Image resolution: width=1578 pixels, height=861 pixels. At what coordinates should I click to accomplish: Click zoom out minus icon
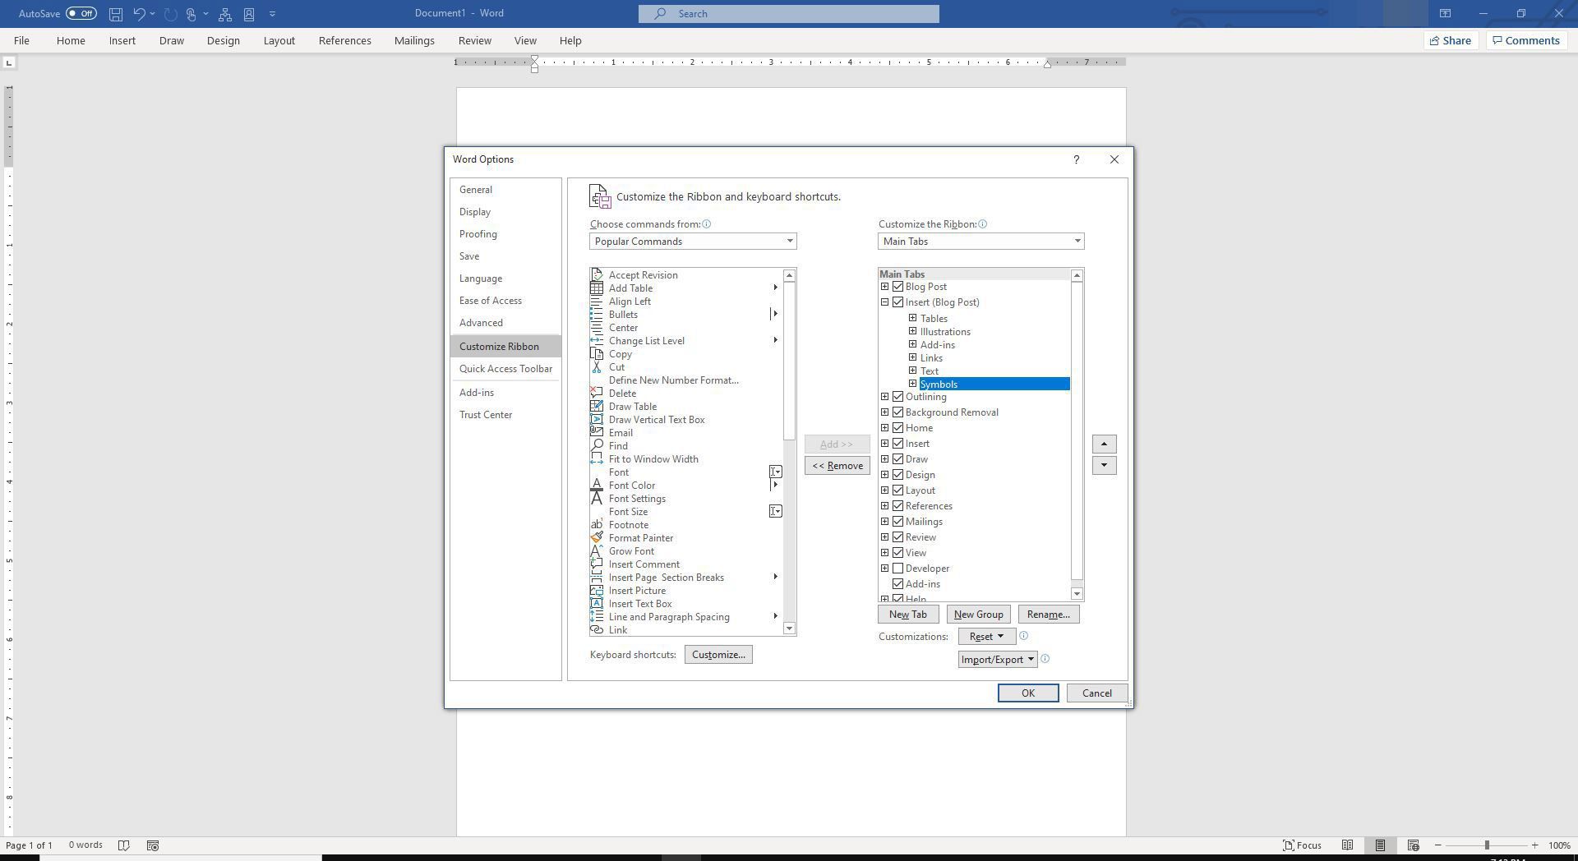[1437, 845]
